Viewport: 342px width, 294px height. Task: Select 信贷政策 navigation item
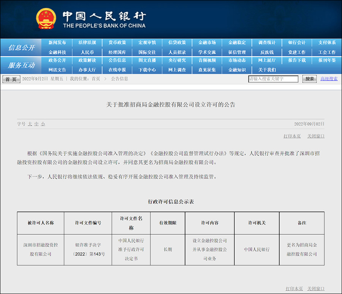pyautogui.click(x=177, y=43)
